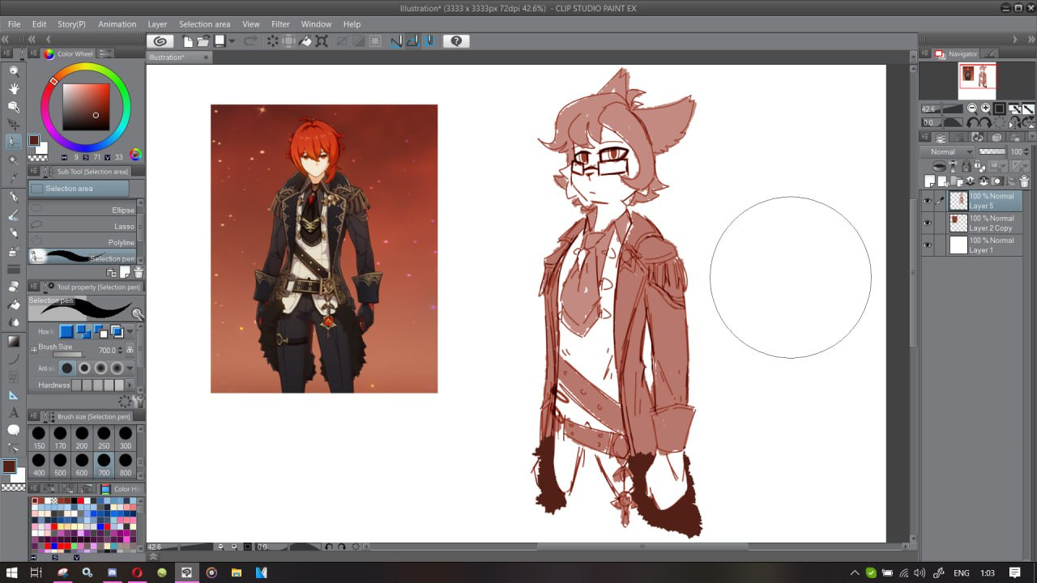Click the Ruler tool icon

tap(14, 394)
